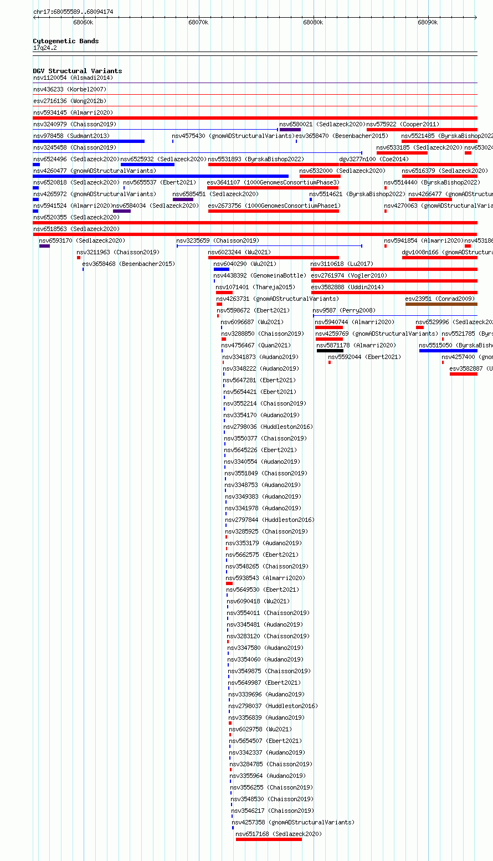Select the DGV Structural Variants heading

[x=78, y=71]
